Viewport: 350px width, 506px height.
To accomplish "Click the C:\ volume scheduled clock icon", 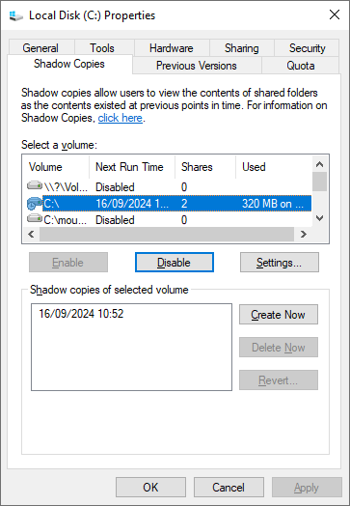I will coord(35,204).
